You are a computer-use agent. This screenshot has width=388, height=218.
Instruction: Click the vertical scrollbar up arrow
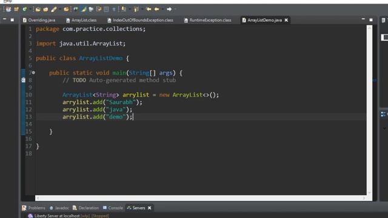click(369, 28)
